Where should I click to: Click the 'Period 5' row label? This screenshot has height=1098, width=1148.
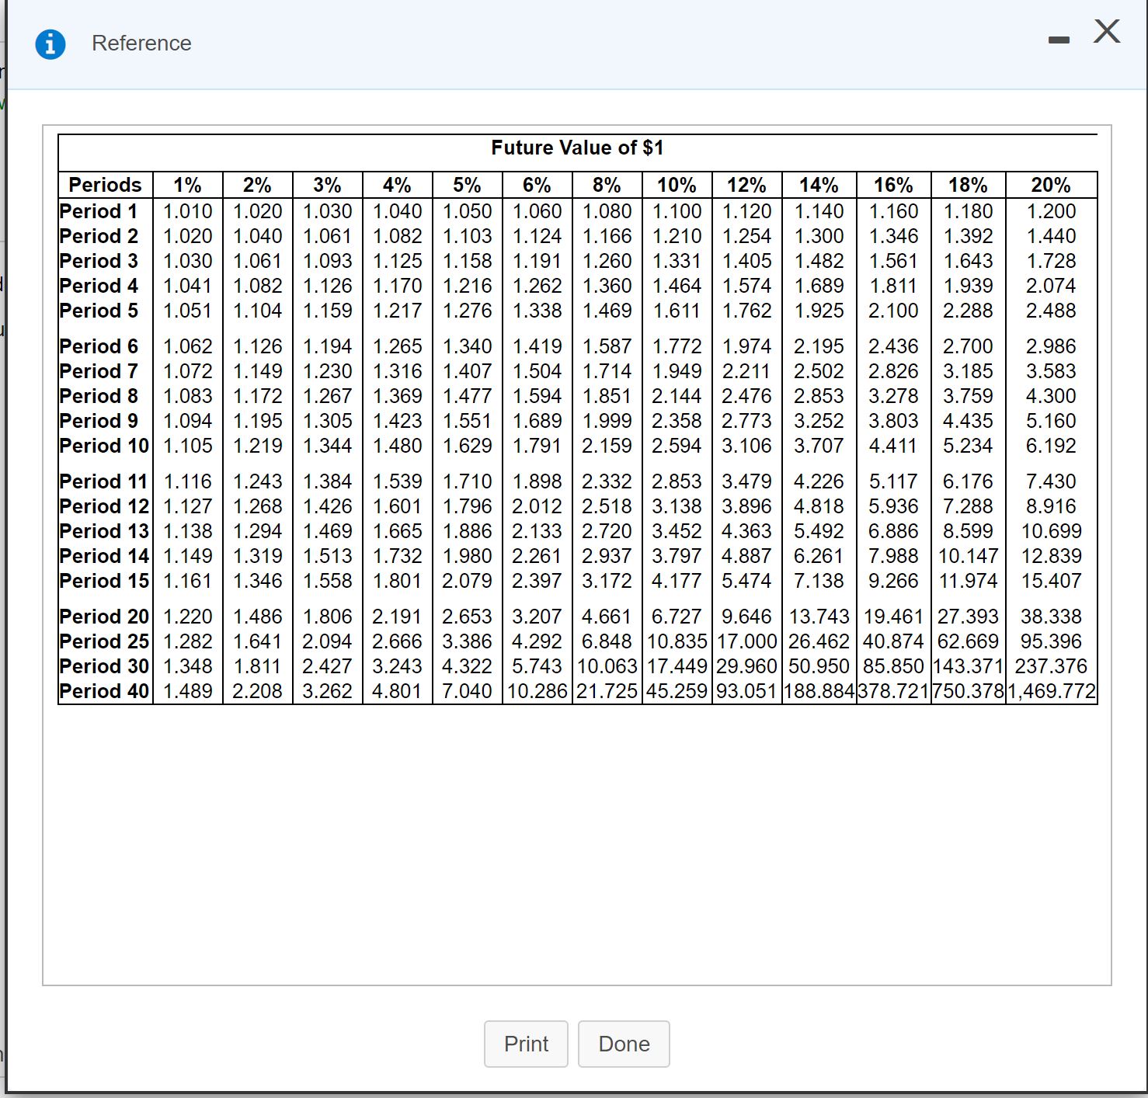(99, 311)
